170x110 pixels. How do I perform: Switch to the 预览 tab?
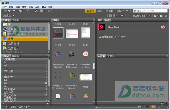(x=100, y=20)
